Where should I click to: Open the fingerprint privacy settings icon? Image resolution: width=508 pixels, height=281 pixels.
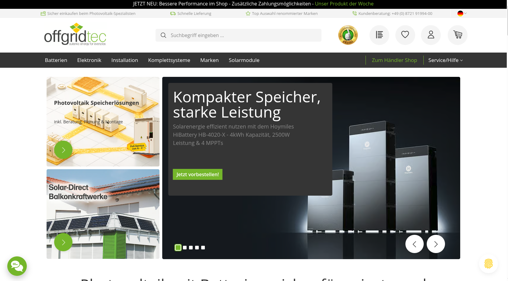coord(489,264)
